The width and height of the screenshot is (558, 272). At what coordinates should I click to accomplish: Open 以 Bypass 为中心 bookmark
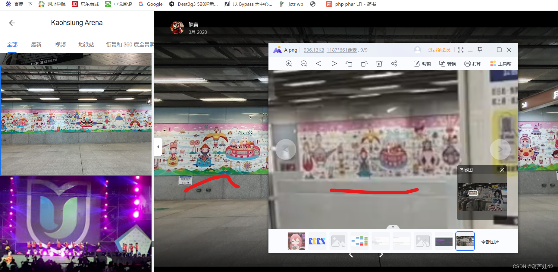coord(249,4)
